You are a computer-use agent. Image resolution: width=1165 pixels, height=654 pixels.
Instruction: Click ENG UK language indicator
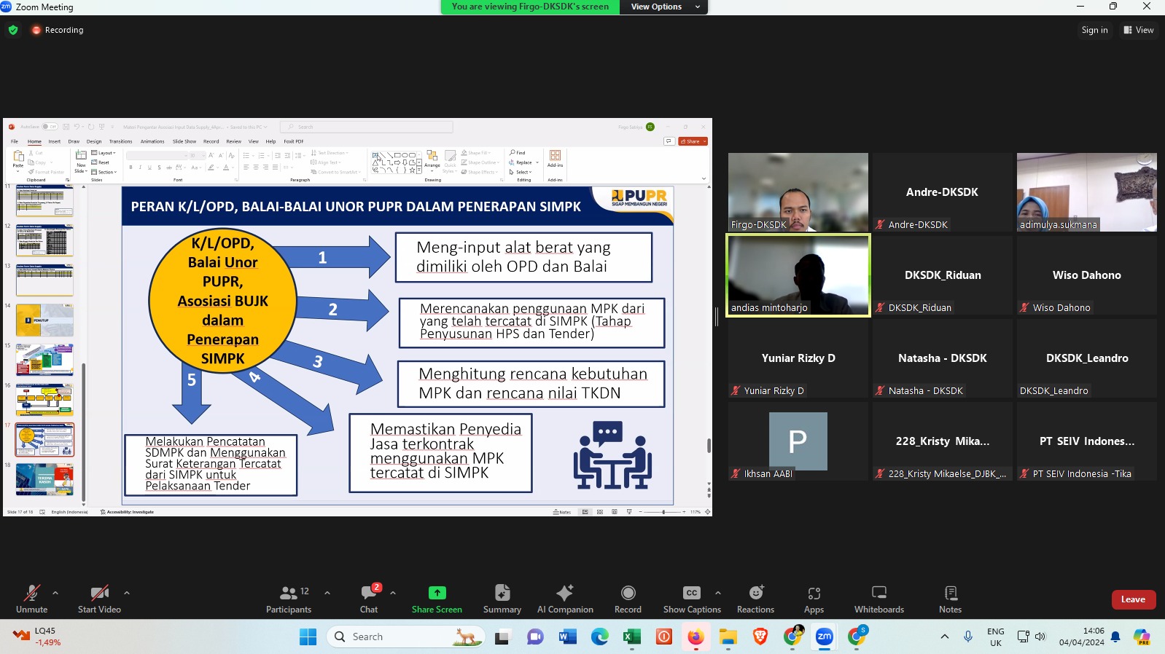[996, 637]
